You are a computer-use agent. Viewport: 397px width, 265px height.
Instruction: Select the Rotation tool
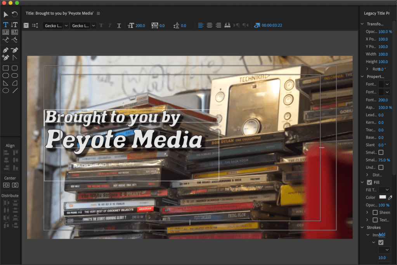[x=15, y=14]
